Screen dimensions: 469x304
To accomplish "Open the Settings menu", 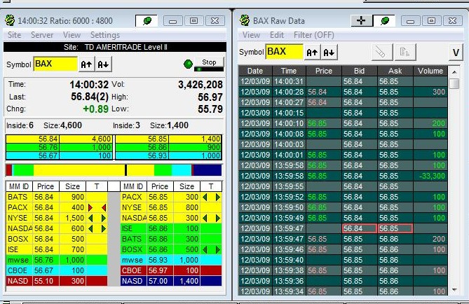I will coord(105,35).
